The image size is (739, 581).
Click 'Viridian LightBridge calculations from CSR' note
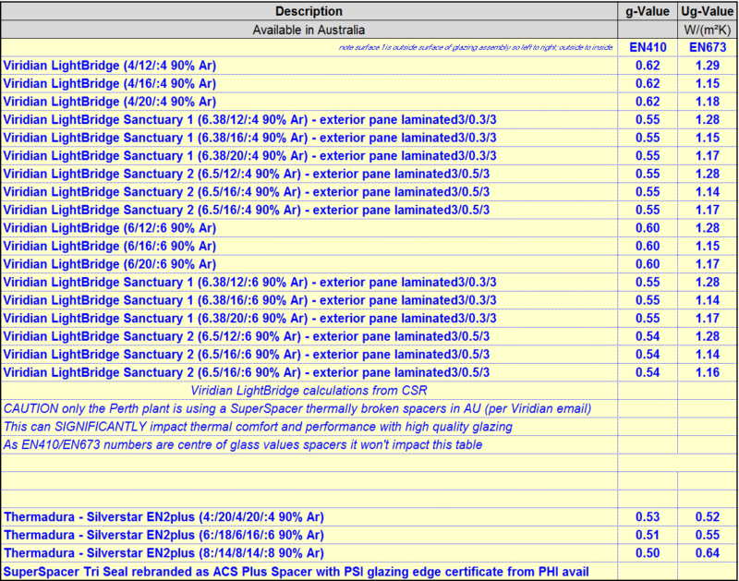309,391
